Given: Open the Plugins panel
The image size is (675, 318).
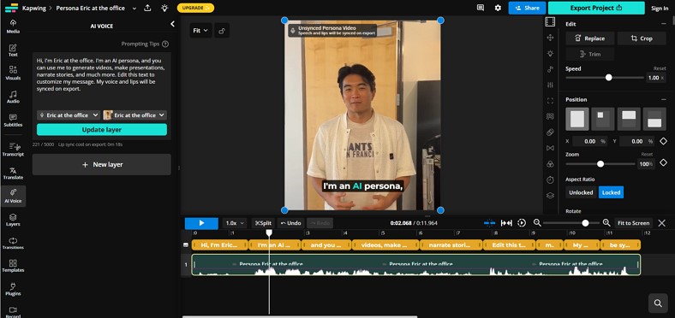Looking at the screenshot, I should tap(13, 289).
